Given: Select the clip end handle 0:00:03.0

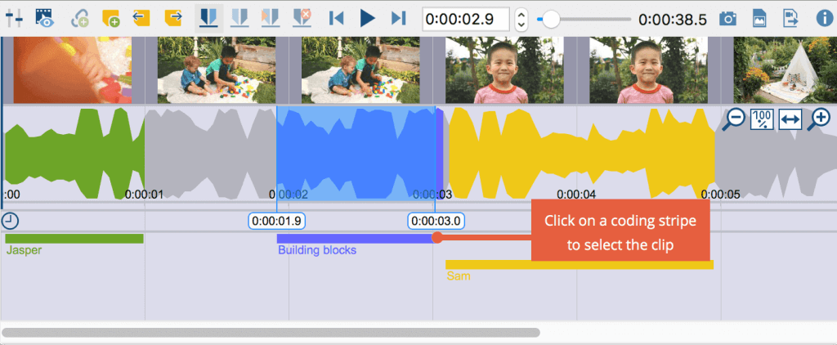Looking at the screenshot, I should 436,221.
